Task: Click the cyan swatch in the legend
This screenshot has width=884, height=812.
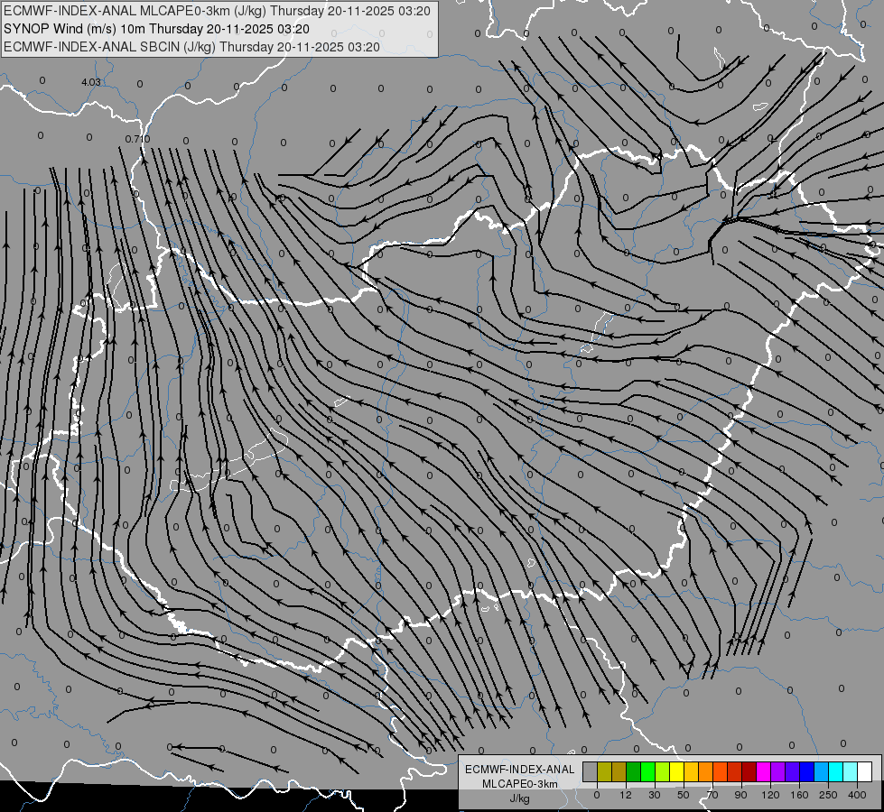Action: (836, 771)
